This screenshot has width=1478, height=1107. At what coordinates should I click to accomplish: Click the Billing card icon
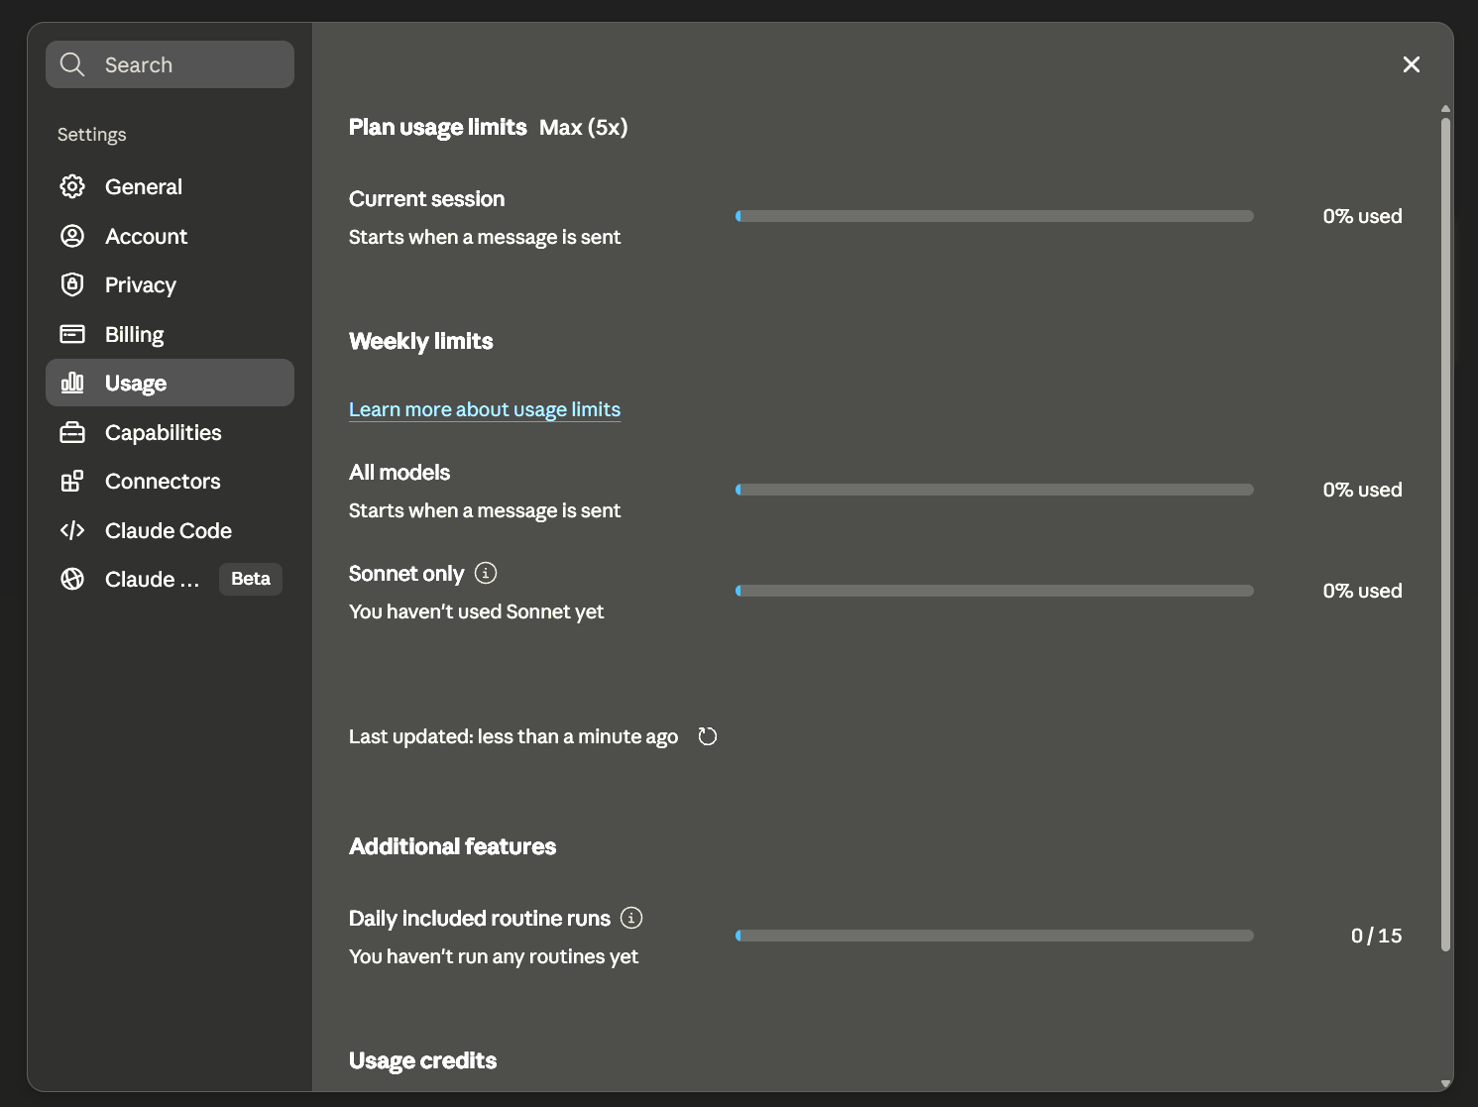(x=72, y=334)
